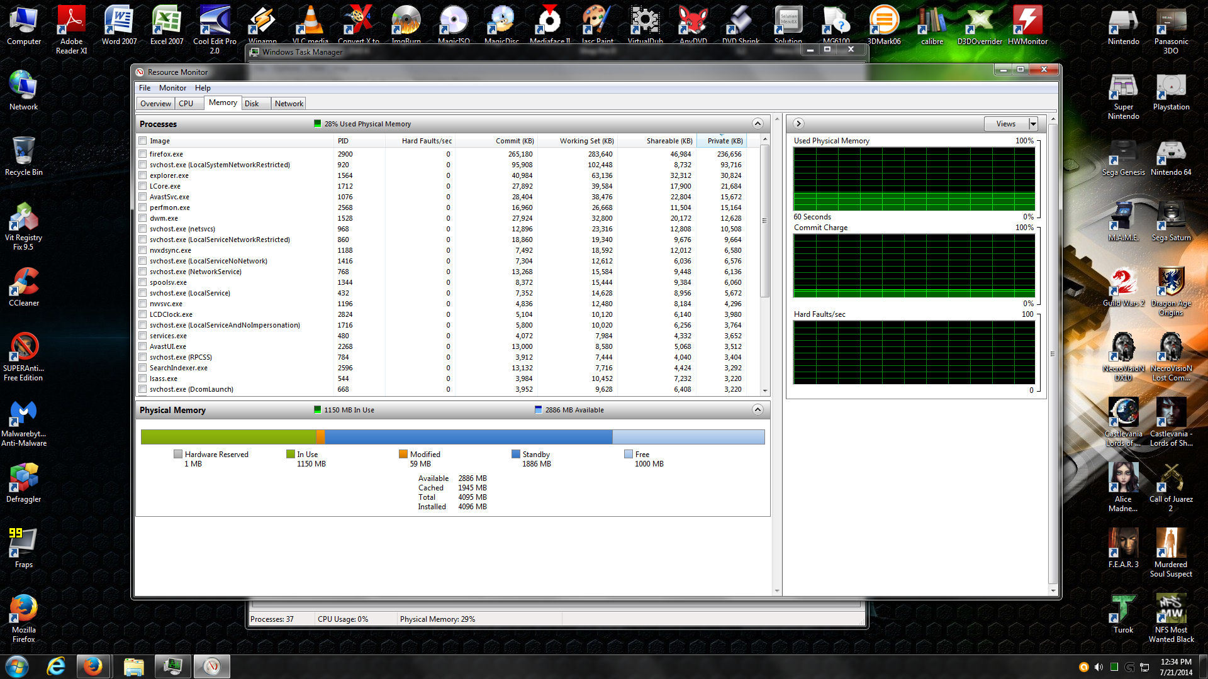The image size is (1208, 679).
Task: Launch F.E.A.R. 3 desktop shortcut
Action: pyautogui.click(x=1123, y=548)
